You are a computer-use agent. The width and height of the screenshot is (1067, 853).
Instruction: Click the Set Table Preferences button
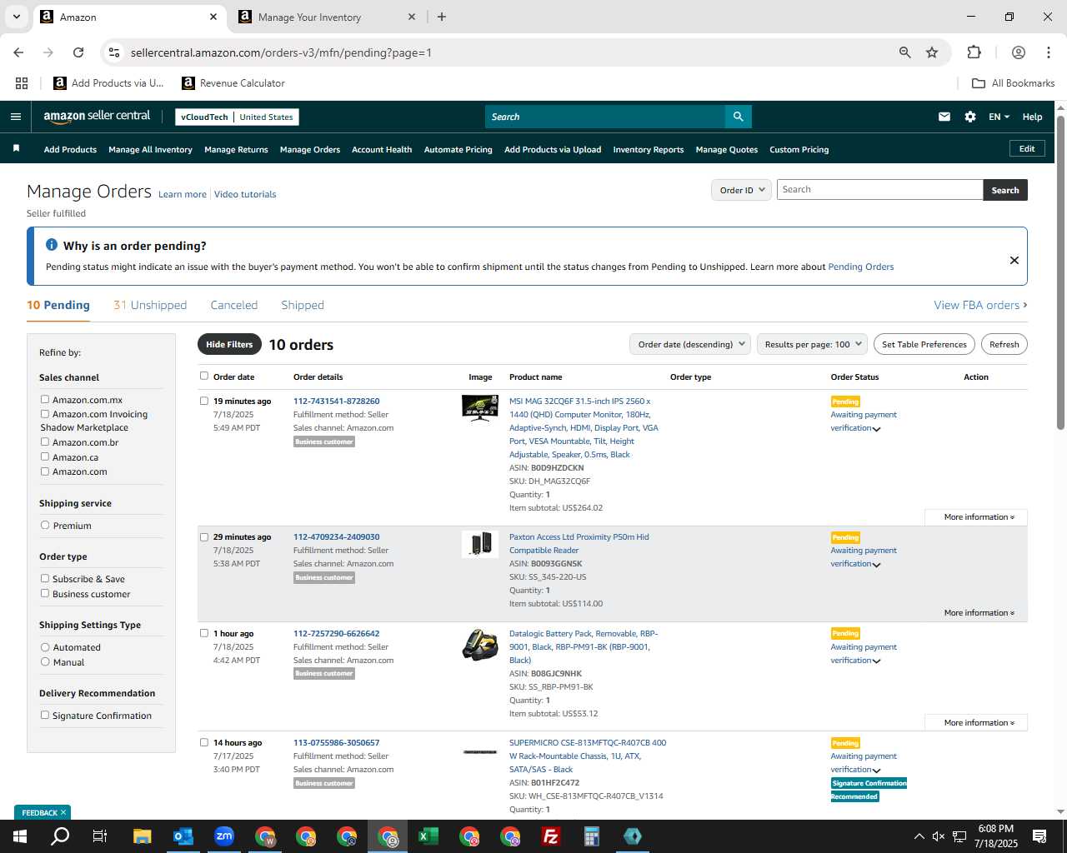924,344
